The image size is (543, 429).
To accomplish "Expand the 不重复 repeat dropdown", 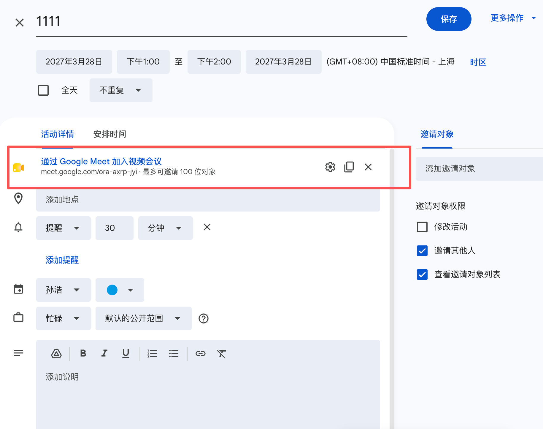I will [x=121, y=90].
